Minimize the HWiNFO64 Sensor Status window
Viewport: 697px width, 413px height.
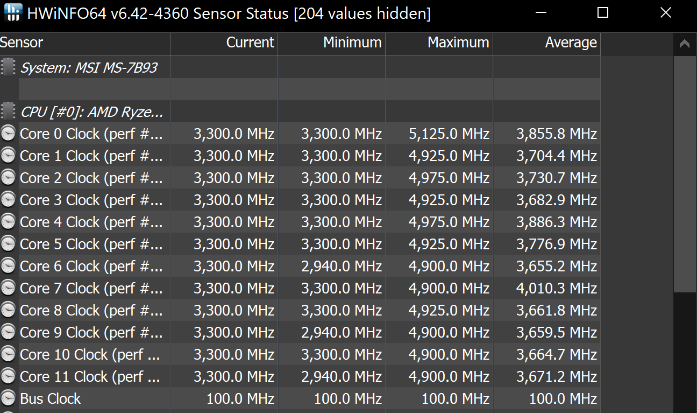540,12
